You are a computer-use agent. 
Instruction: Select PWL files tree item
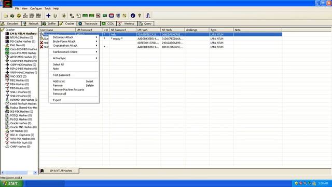coord(17,45)
